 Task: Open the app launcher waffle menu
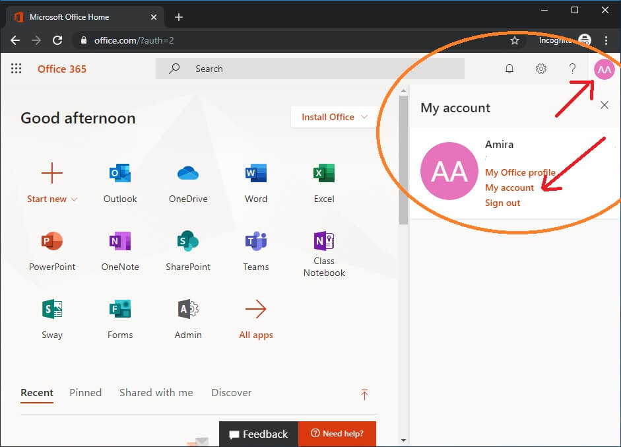click(16, 69)
